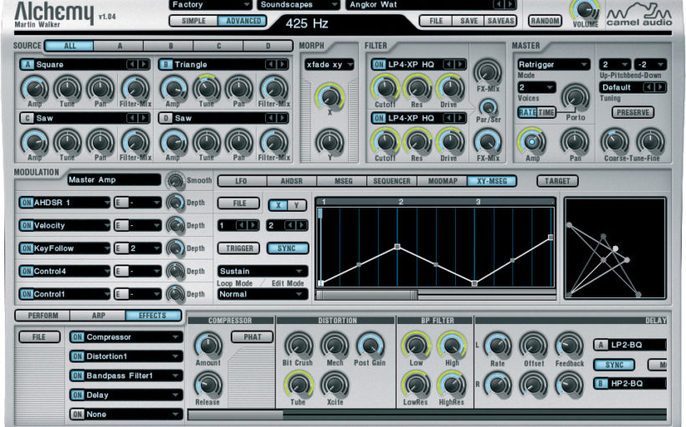The height and width of the screenshot is (427, 686).
Task: Click the BP Filter HighRes knob
Action: point(452,384)
